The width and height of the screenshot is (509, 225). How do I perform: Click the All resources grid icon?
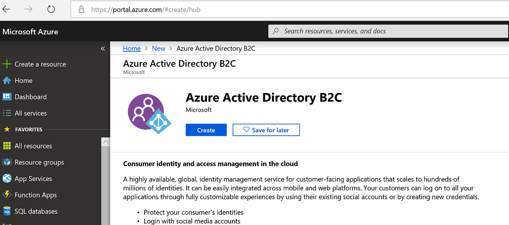tap(7, 146)
